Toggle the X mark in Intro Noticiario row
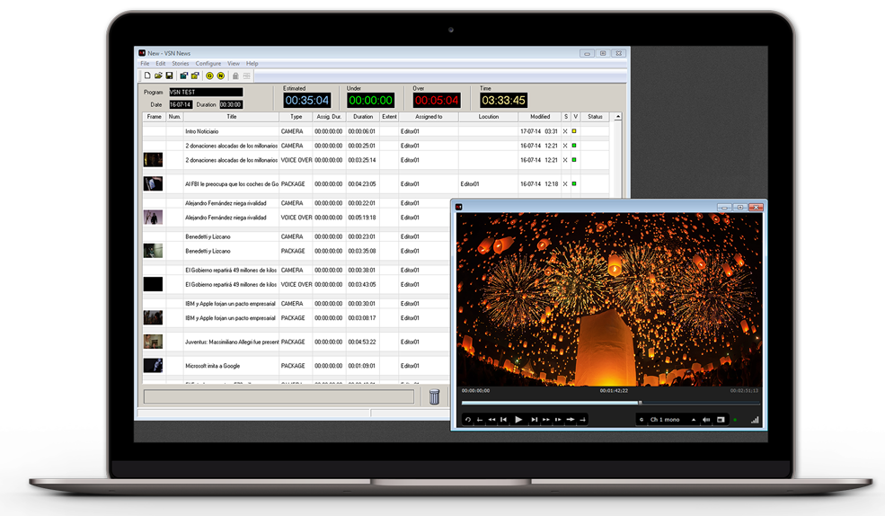 point(565,131)
